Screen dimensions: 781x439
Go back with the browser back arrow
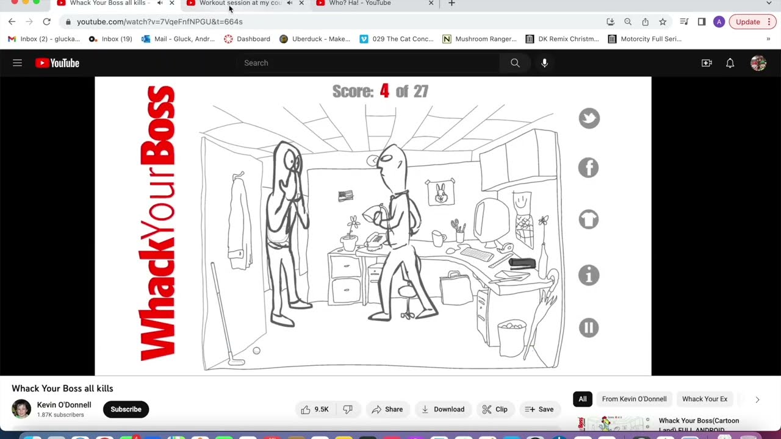pyautogui.click(x=12, y=22)
